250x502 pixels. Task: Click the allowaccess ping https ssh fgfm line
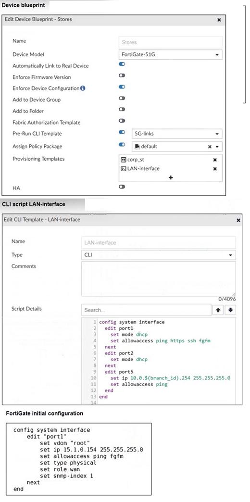tap(161, 340)
